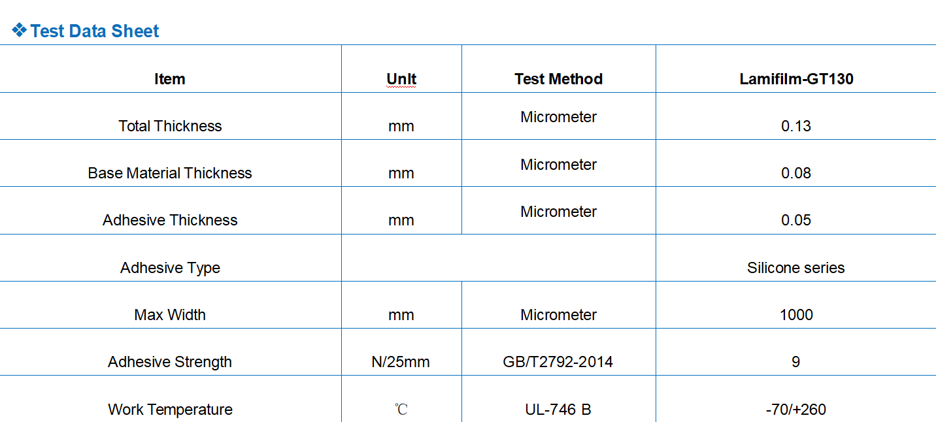Click the Adhesive Thickness row label
936x422 pixels.
170,220
